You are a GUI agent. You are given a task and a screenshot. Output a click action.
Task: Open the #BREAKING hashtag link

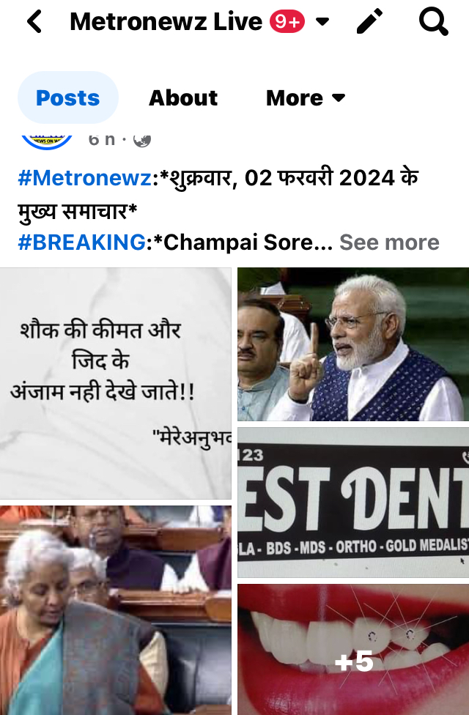81,242
